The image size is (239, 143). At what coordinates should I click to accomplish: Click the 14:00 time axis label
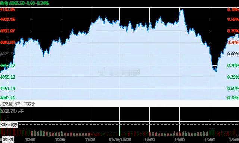[180, 140]
